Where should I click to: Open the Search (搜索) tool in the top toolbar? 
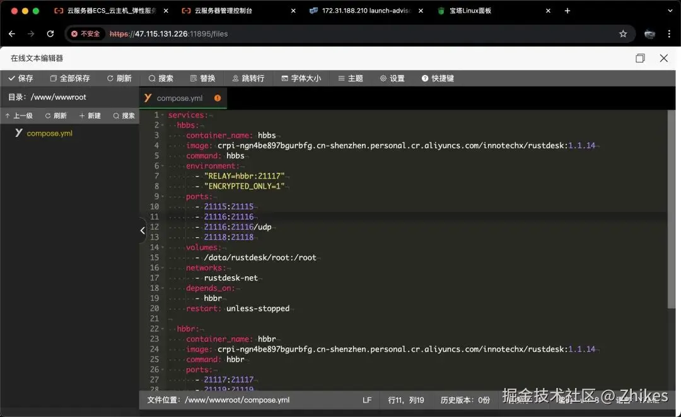(161, 78)
